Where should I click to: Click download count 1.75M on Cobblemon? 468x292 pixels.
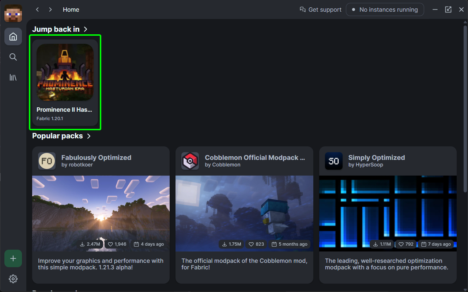(232, 244)
